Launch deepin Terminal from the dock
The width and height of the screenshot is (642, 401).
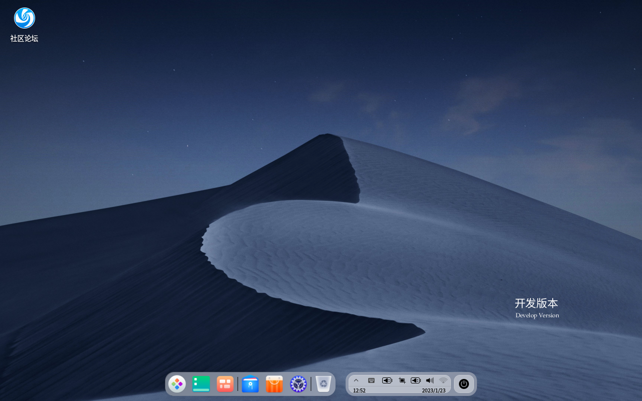201,384
